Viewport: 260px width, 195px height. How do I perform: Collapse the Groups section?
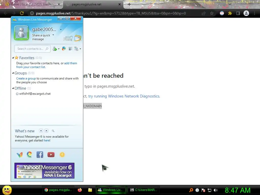[13, 73]
